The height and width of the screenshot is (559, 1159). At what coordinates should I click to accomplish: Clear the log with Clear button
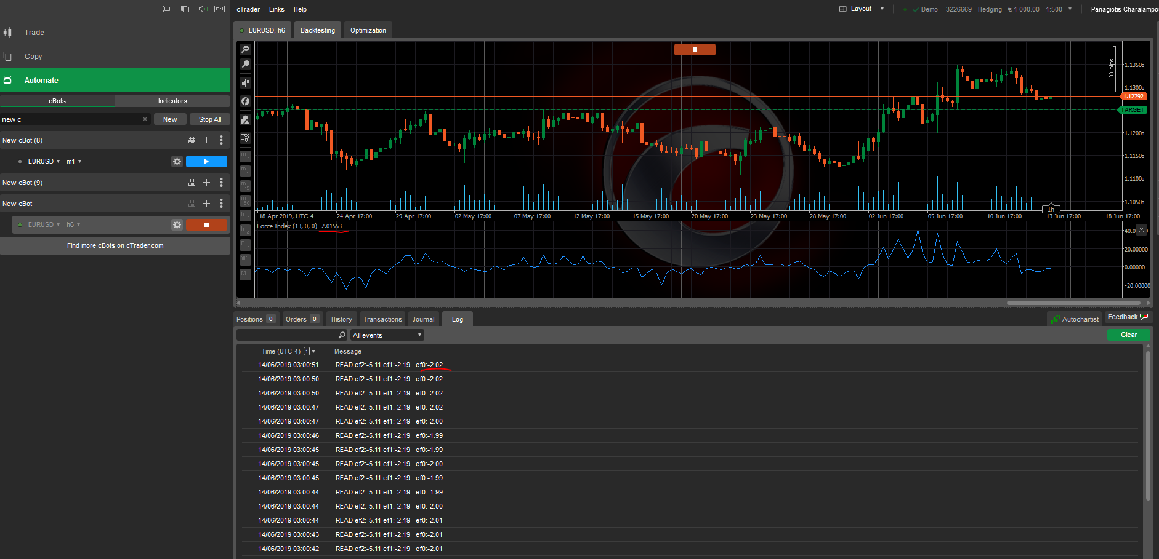point(1128,335)
